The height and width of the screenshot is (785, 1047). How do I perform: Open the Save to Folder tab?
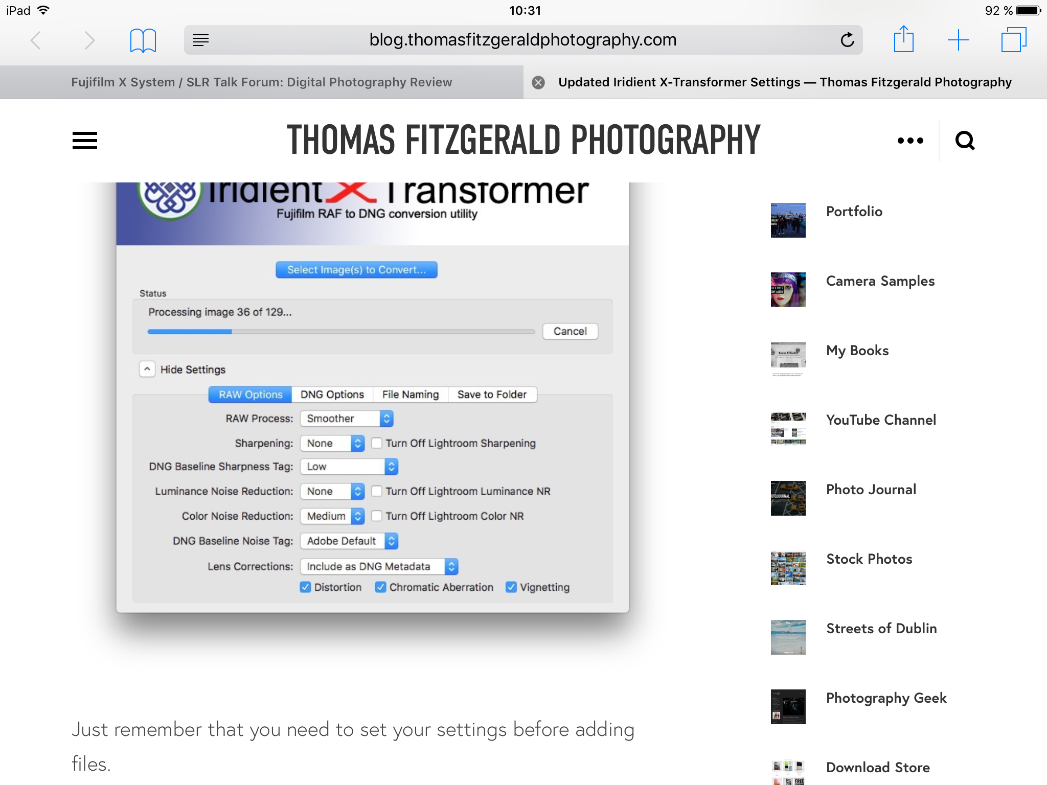[x=492, y=395]
